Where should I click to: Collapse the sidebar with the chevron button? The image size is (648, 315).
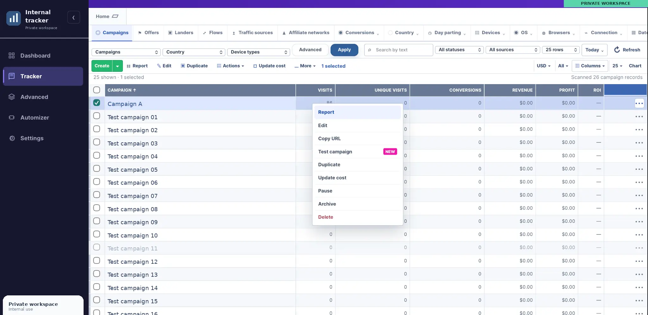click(x=73, y=17)
